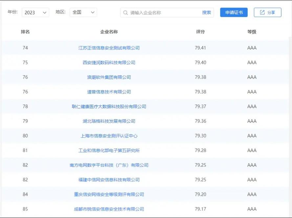The image size is (292, 218).
Task: Select score 79.17
Action: point(200,209)
